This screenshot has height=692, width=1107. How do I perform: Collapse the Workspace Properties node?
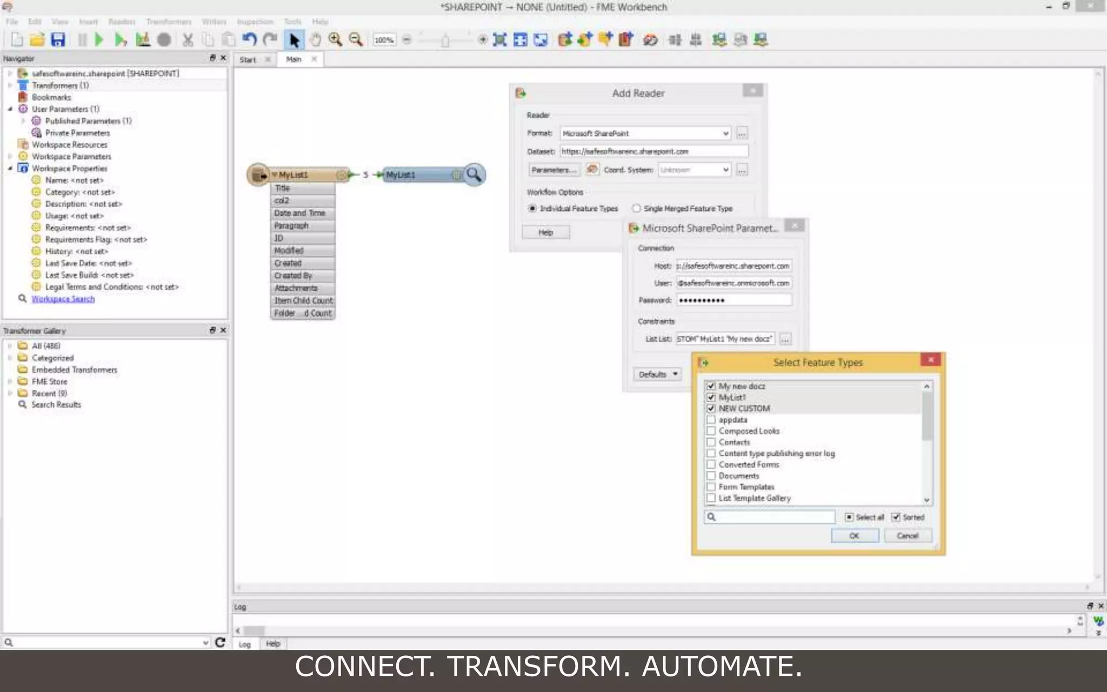[10, 168]
